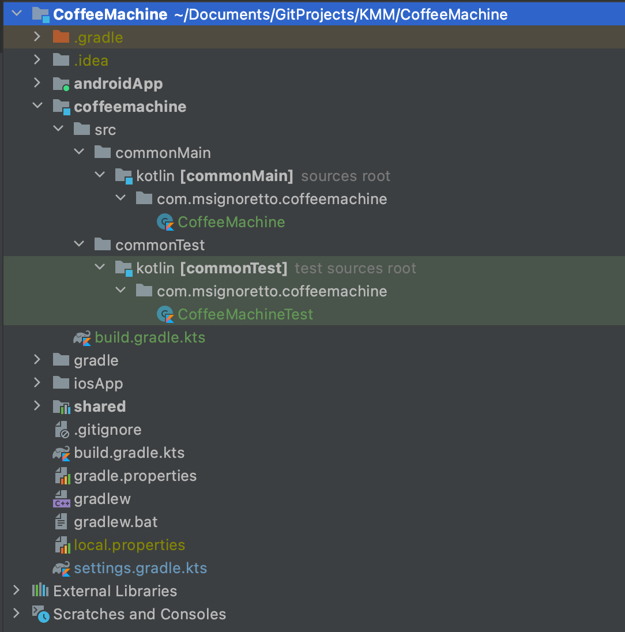The image size is (625, 632).
Task: Click the Kotlin class icon beside CoffeeMachine
Action: [x=165, y=222]
